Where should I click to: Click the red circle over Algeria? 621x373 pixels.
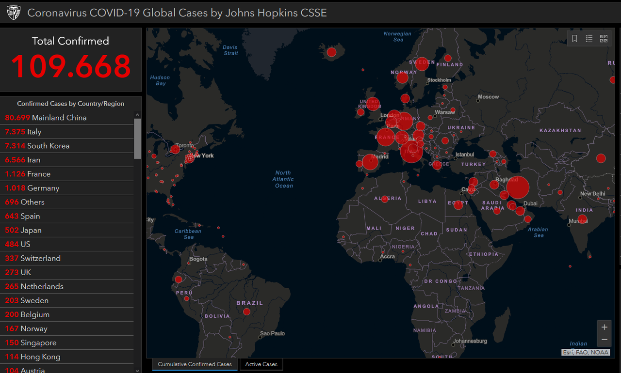[x=385, y=199]
